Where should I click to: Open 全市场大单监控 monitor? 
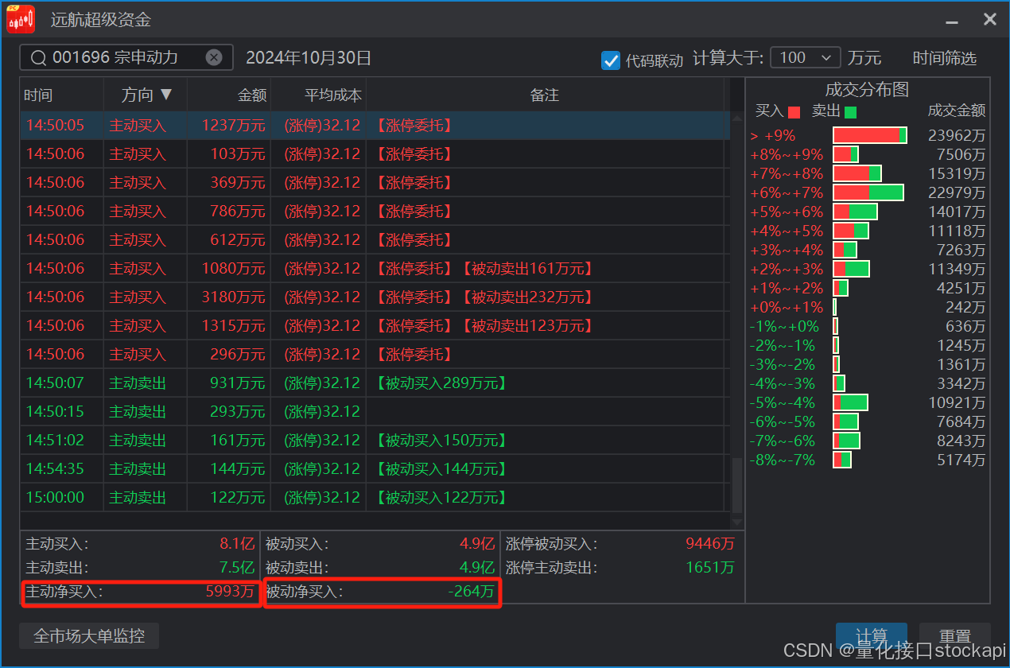89,636
